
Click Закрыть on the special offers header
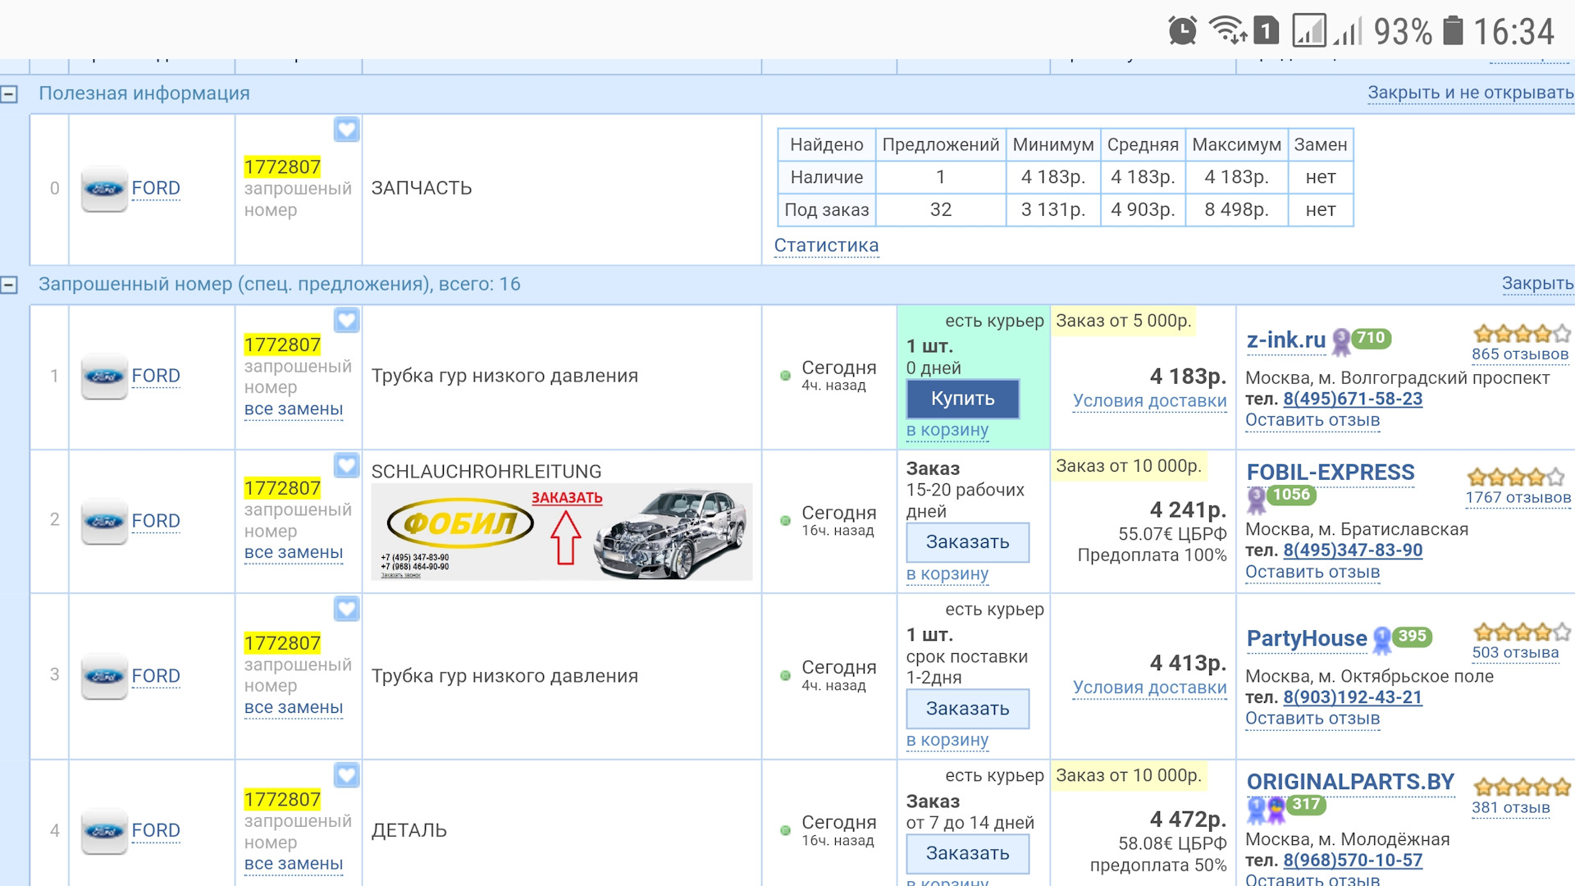(x=1536, y=283)
